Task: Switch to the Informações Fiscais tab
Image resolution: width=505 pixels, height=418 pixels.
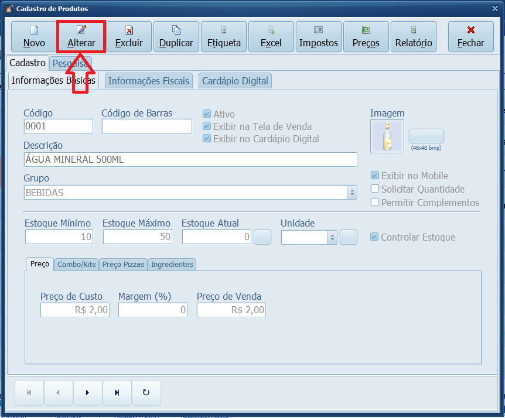Action: [x=149, y=81]
